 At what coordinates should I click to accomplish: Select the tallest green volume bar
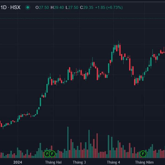(x=68, y=142)
